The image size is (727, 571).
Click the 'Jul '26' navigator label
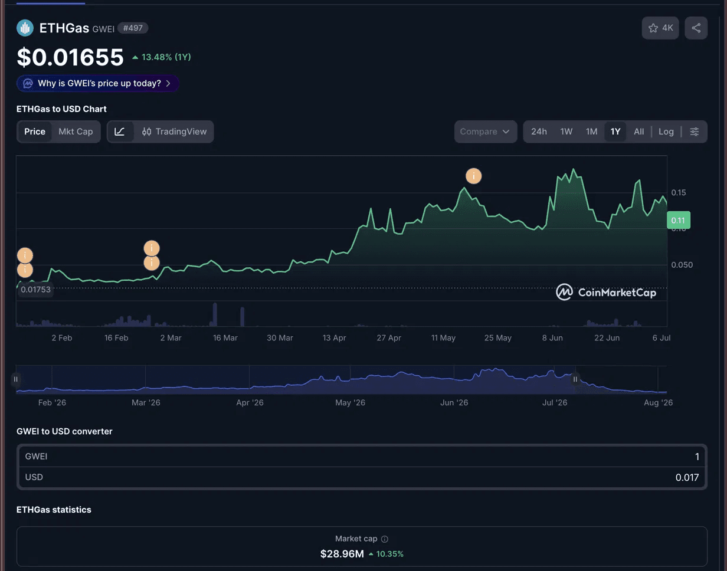click(555, 402)
